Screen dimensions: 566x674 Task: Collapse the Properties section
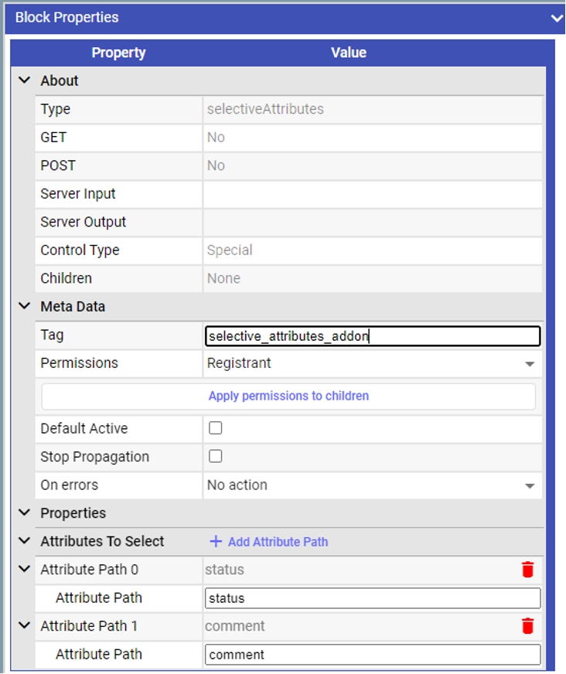[x=25, y=513]
